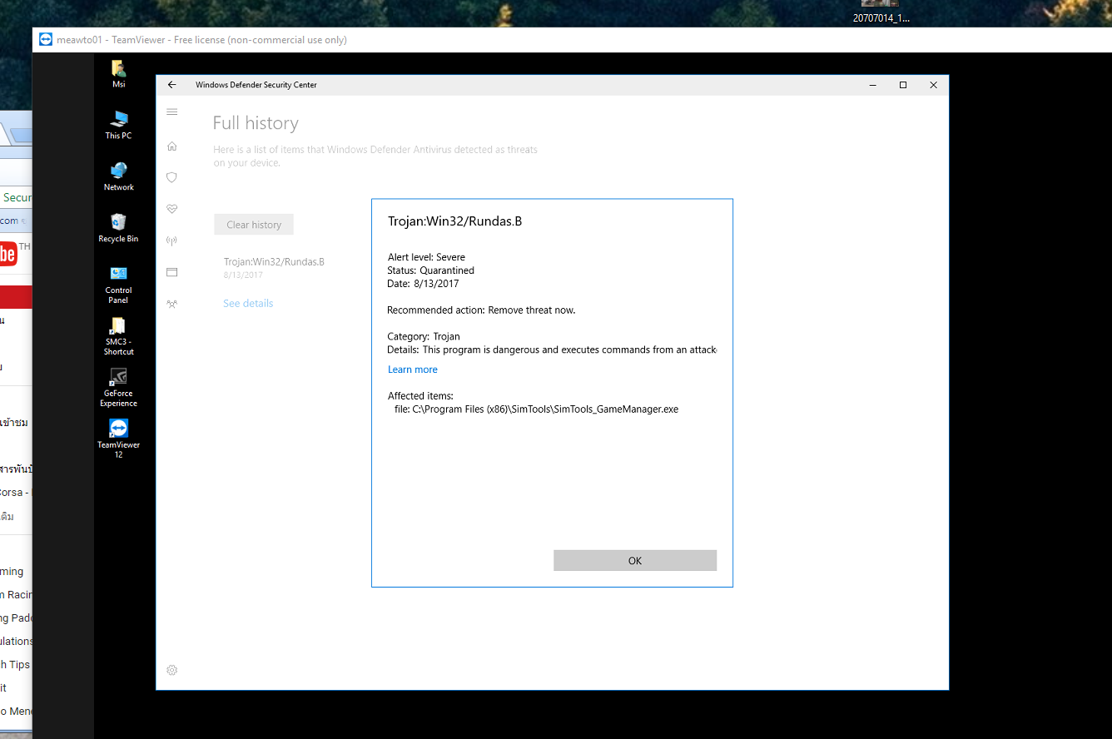Open Family options icon in sidebar
The width and height of the screenshot is (1112, 739).
(172, 304)
